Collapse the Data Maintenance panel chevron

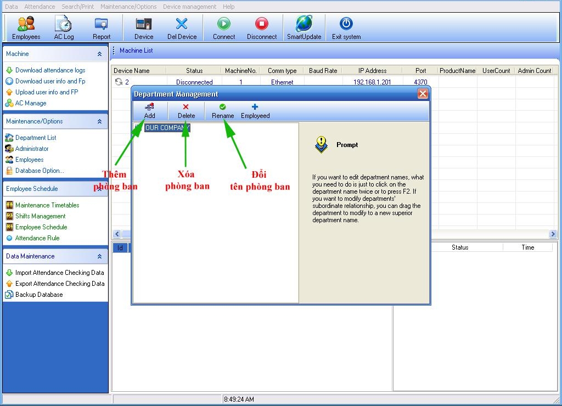(99, 257)
